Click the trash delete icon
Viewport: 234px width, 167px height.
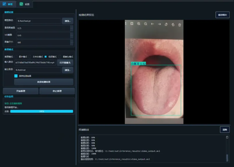(x=180, y=25)
